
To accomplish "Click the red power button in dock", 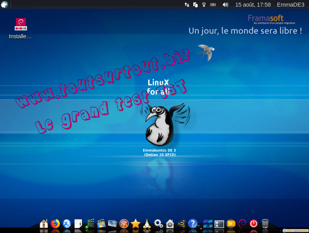I will [254, 224].
